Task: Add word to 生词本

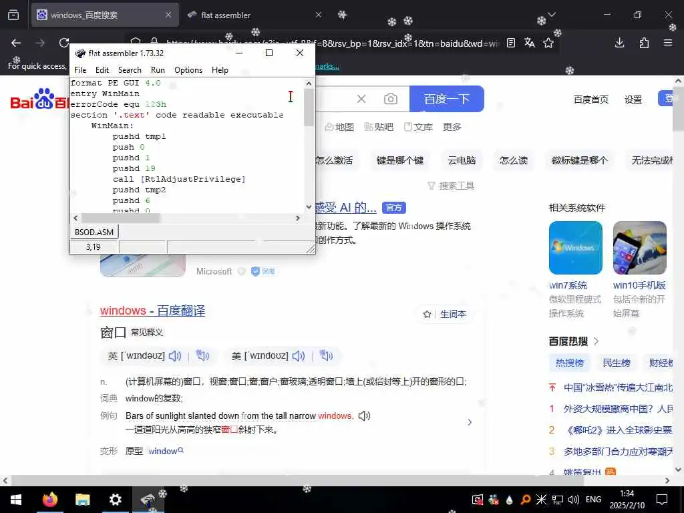Action: click(x=445, y=314)
